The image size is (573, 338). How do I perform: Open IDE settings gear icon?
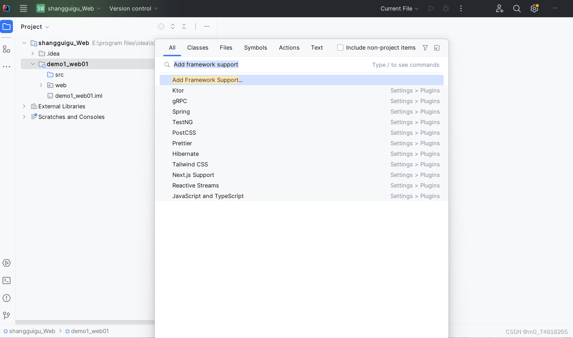click(x=535, y=8)
